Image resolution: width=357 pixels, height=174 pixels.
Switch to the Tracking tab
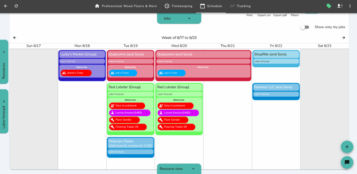[240, 6]
